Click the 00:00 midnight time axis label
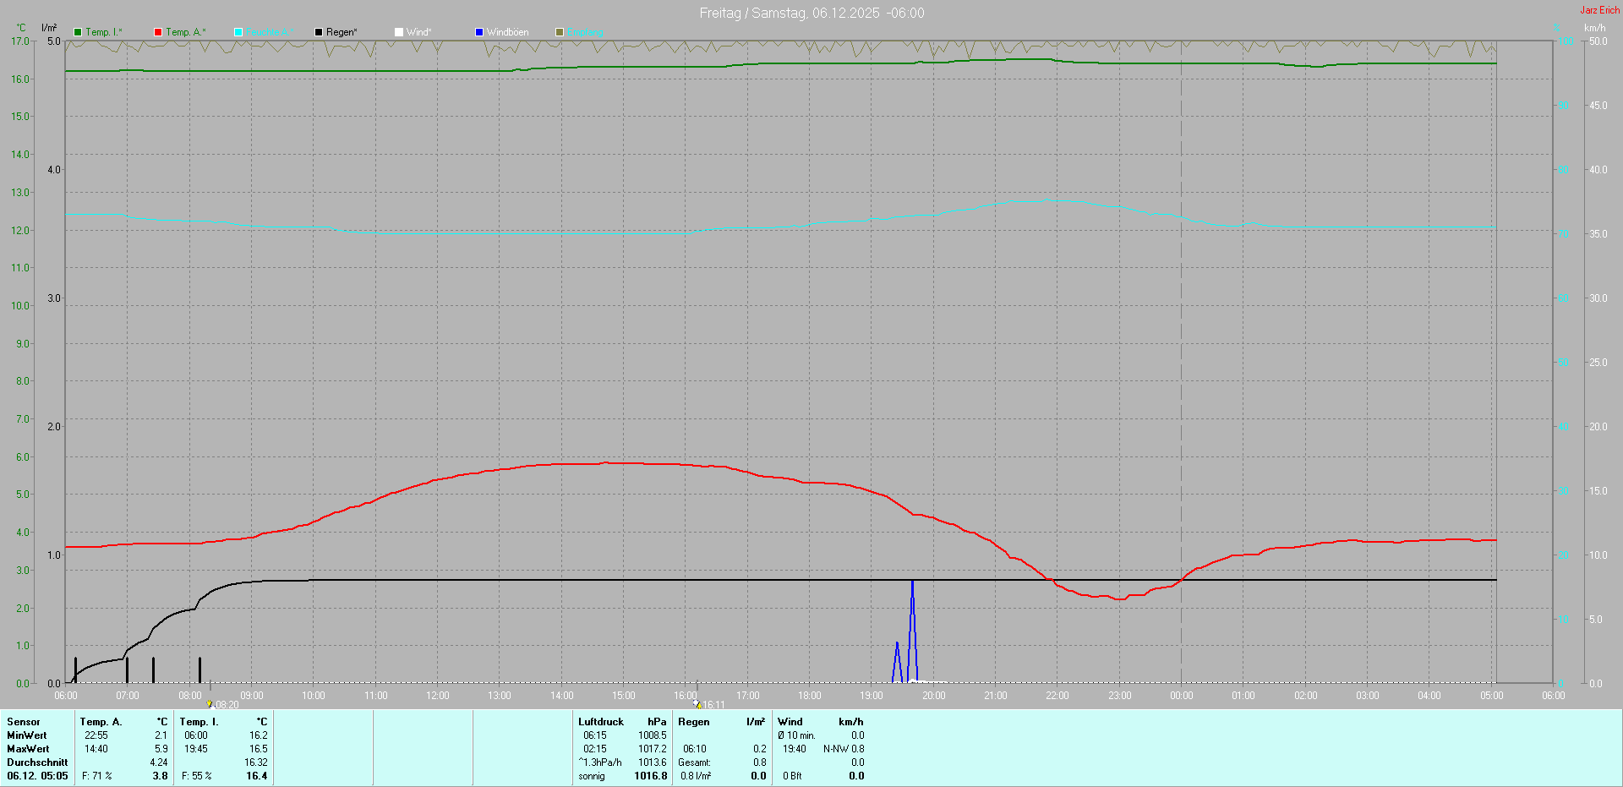Image resolution: width=1623 pixels, height=787 pixels. 1181,696
